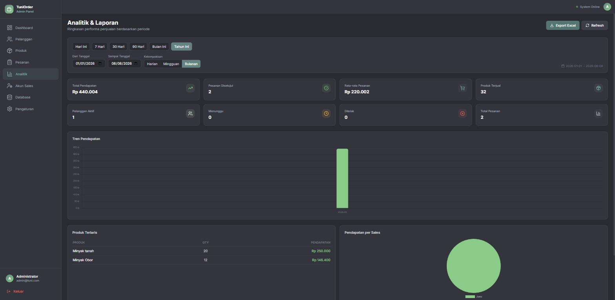Click the Pengaturan gear icon in sidebar

click(9, 109)
